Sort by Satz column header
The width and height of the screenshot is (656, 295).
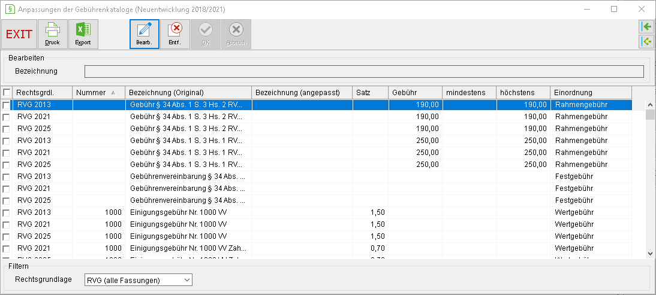point(371,93)
